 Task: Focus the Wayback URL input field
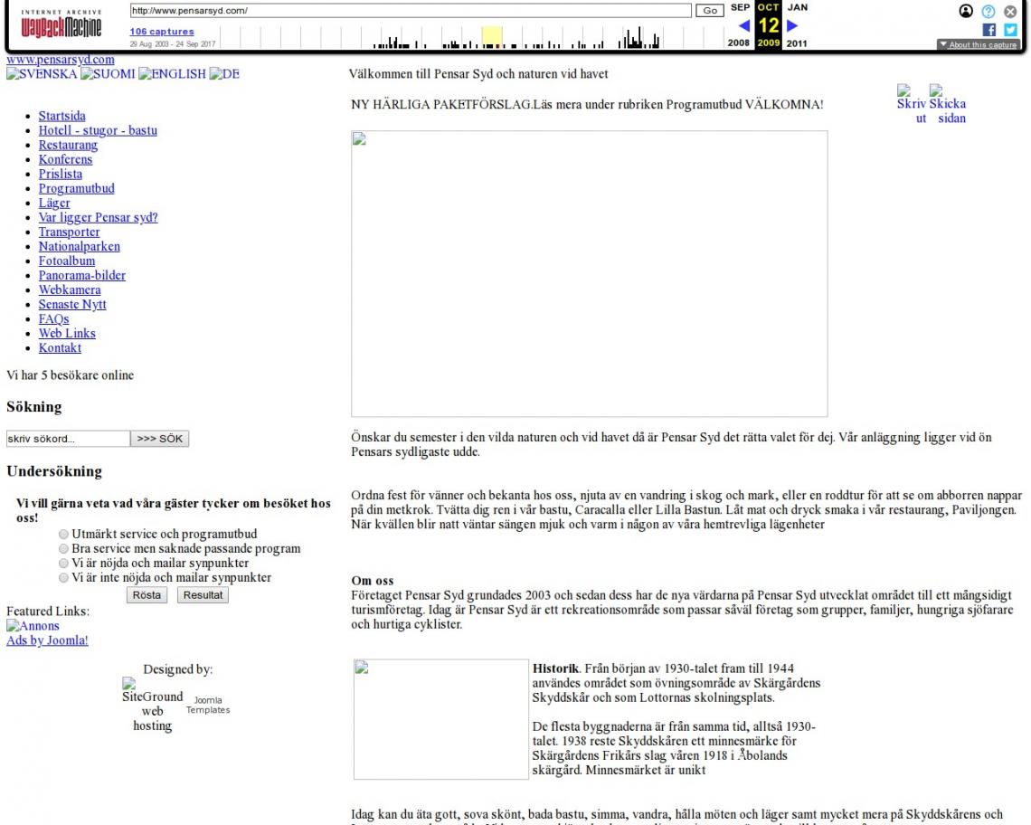click(x=411, y=11)
